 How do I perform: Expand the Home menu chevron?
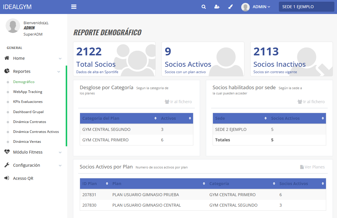(60, 59)
